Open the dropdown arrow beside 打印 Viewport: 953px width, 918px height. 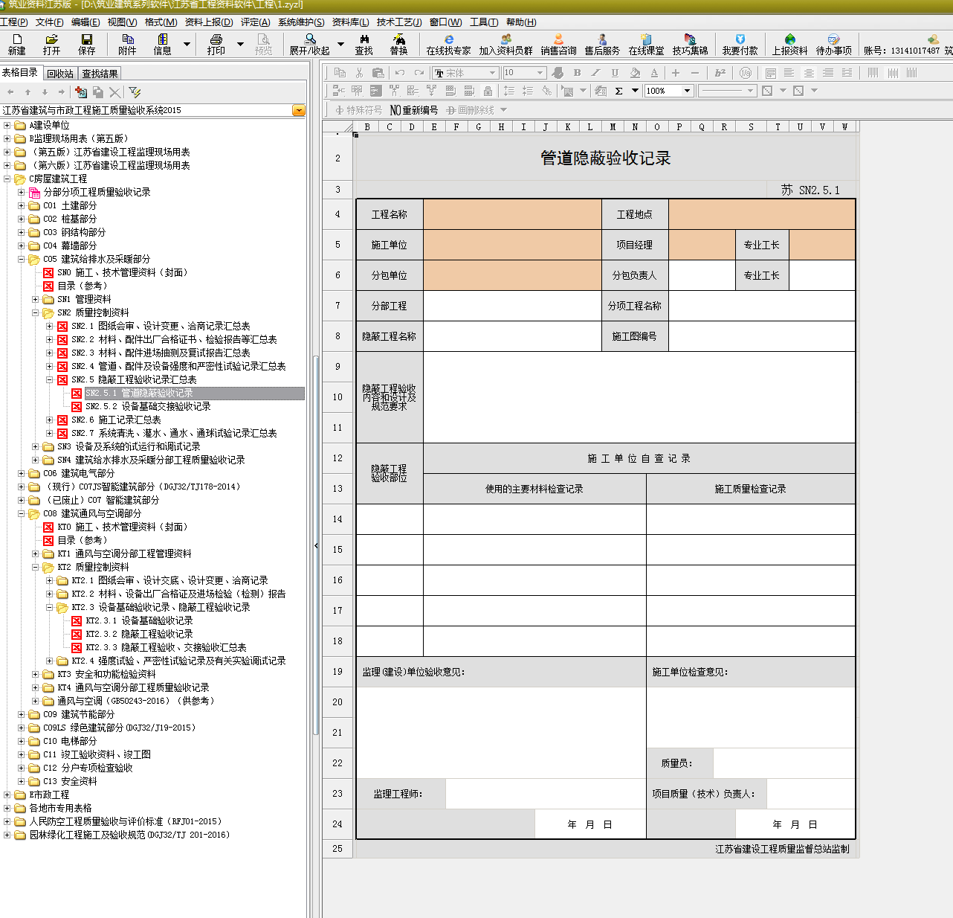(x=240, y=45)
